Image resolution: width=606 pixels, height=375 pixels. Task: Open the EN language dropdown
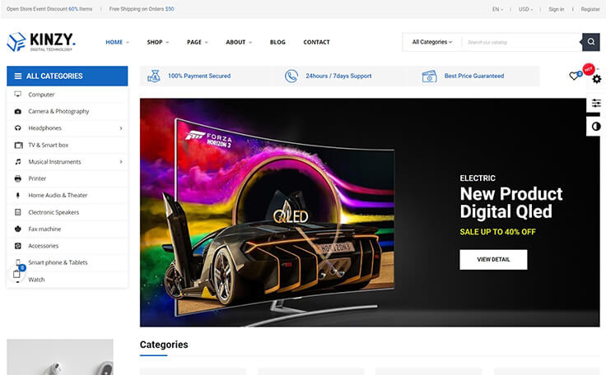497,9
